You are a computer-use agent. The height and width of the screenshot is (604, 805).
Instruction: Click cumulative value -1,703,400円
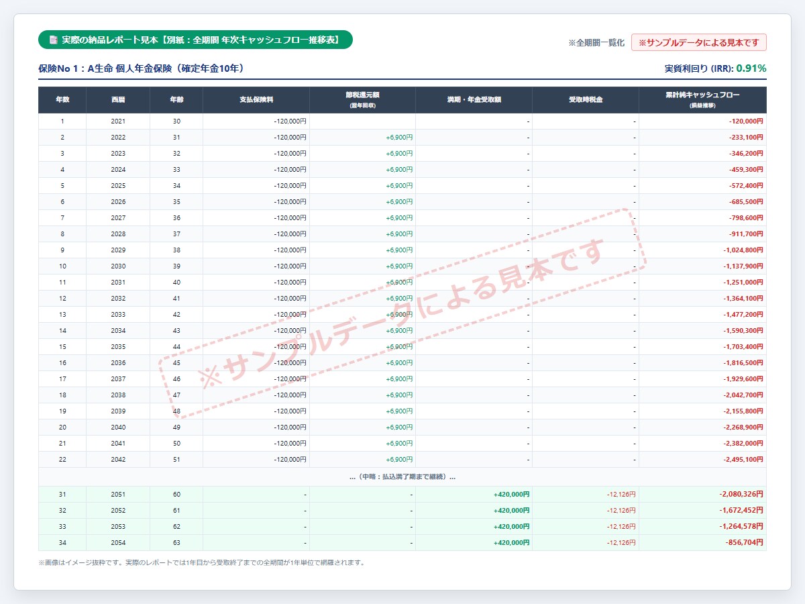click(743, 347)
